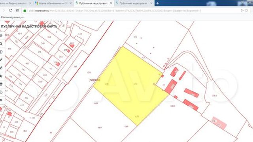Click the send-page arrow in address bar
Image resolution: width=253 pixels, height=142 pixels.
click(x=242, y=11)
